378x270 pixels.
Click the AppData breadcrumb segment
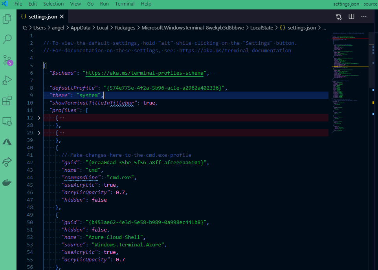click(x=81, y=28)
